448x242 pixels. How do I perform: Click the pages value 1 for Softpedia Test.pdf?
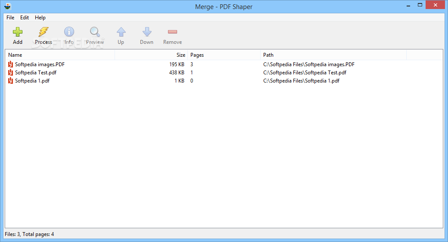click(x=192, y=72)
